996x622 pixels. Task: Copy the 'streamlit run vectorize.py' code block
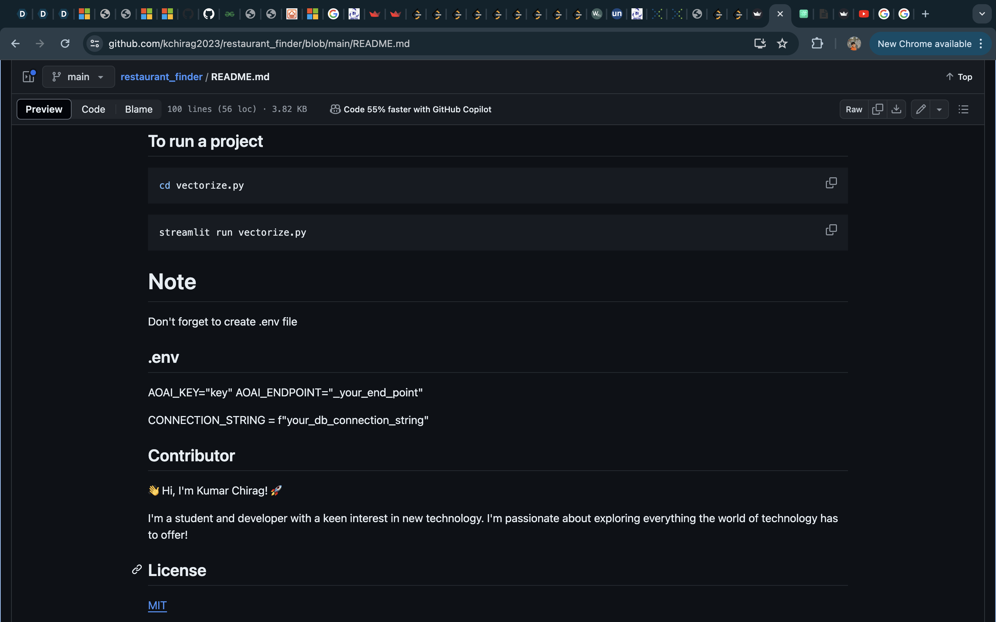831,229
